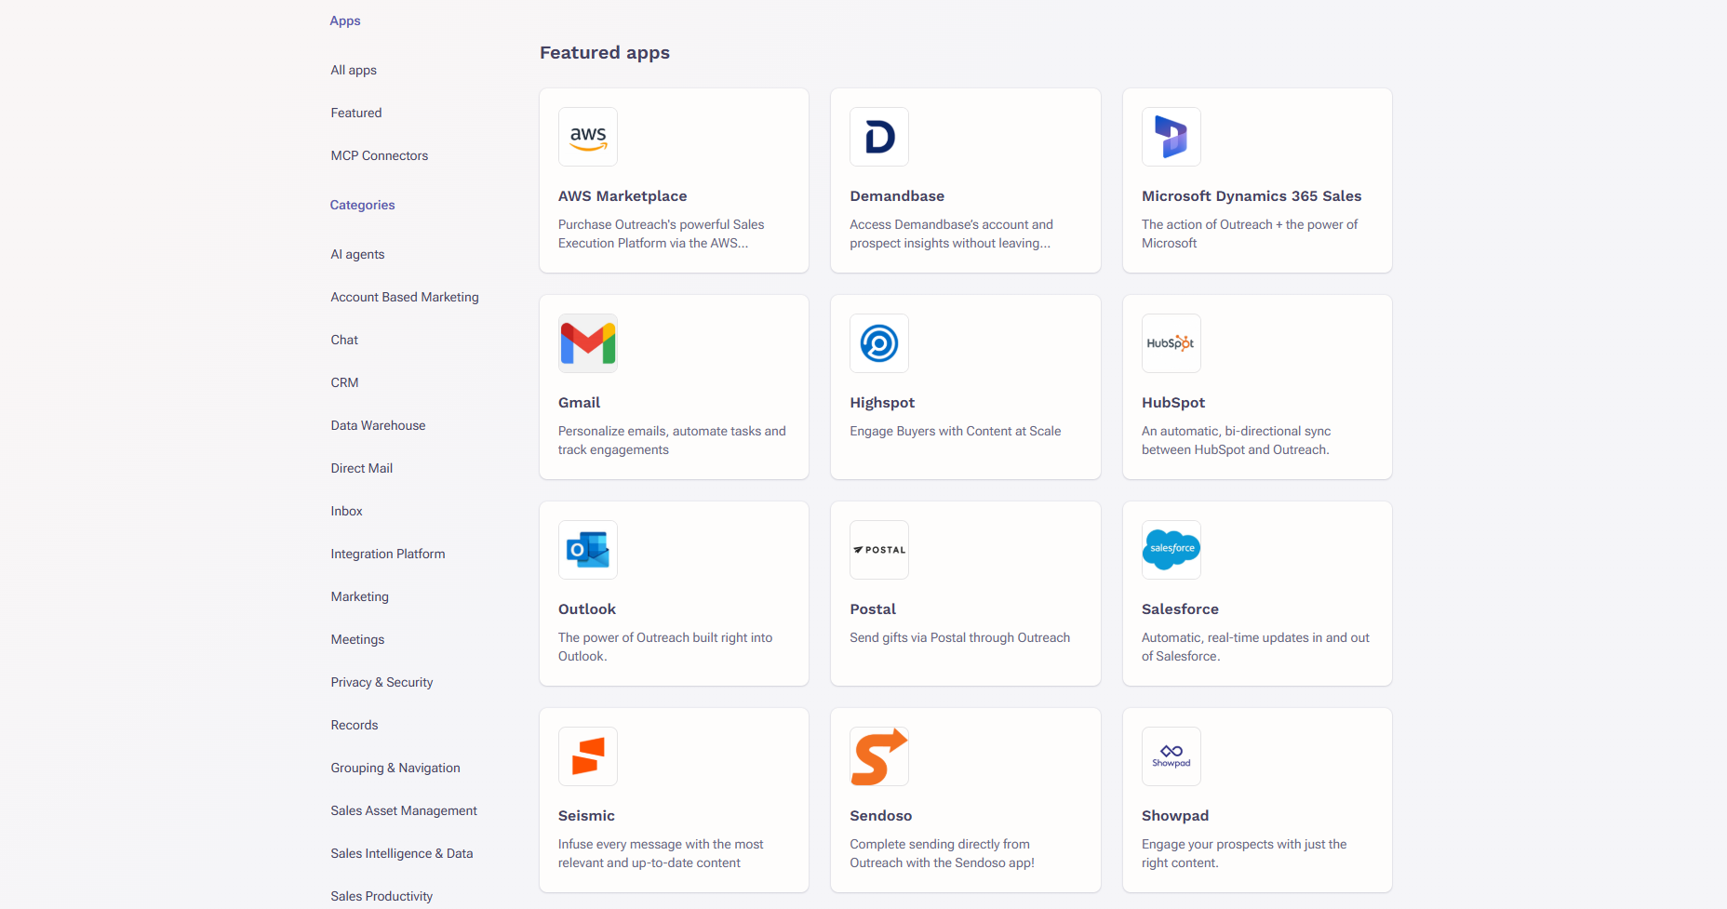Image resolution: width=1727 pixels, height=909 pixels.
Task: Open the Showpad app title
Action: click(x=1175, y=816)
